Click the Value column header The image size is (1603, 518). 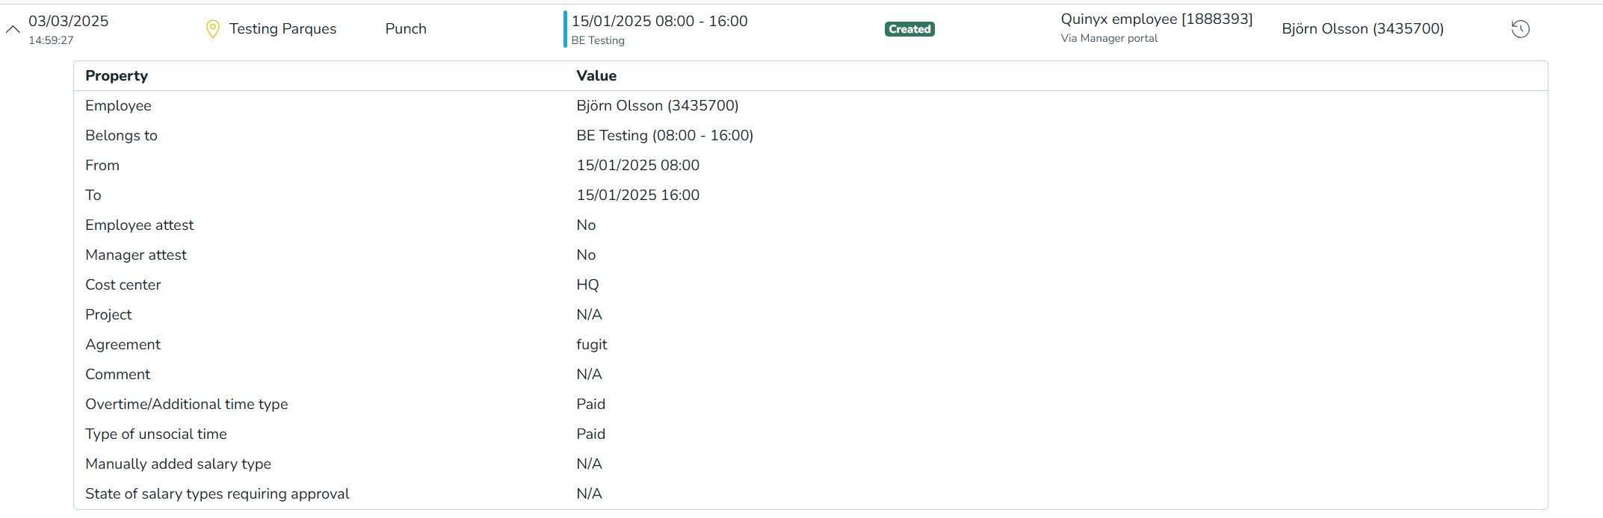(596, 76)
